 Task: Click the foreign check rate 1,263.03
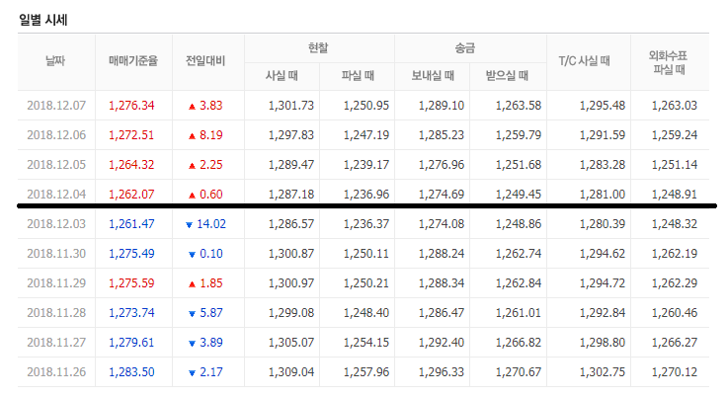[x=675, y=106]
